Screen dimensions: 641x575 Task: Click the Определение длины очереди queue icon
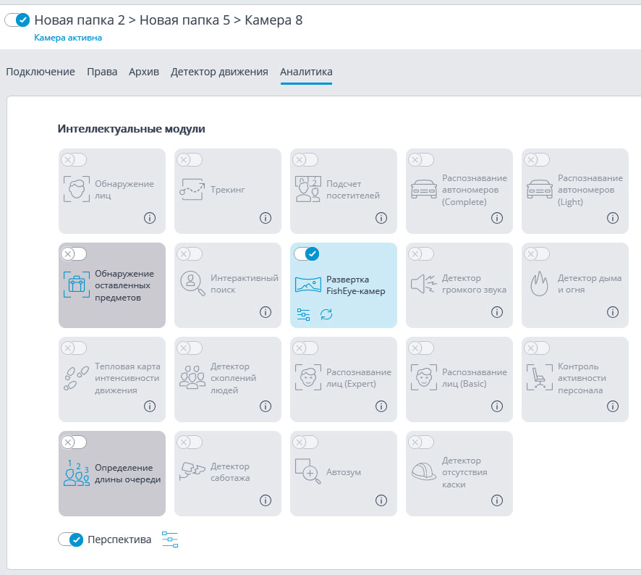(76, 473)
